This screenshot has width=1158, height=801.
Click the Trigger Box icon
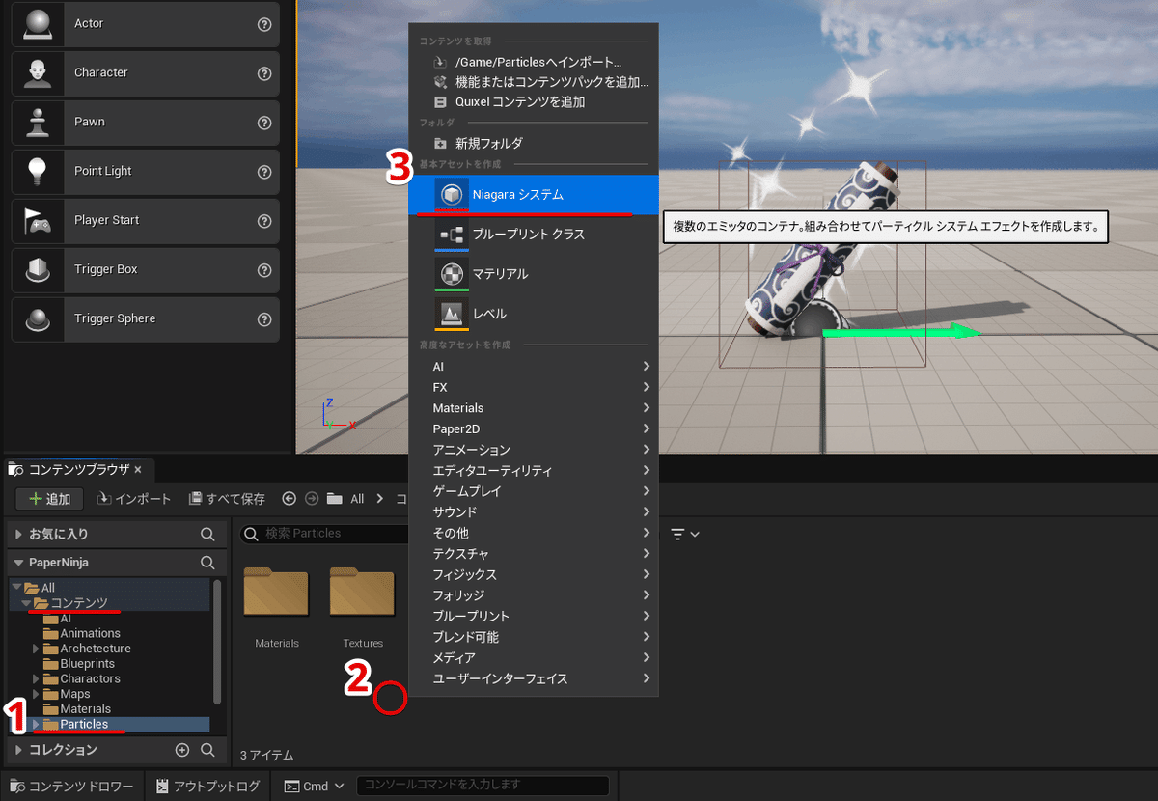(37, 269)
